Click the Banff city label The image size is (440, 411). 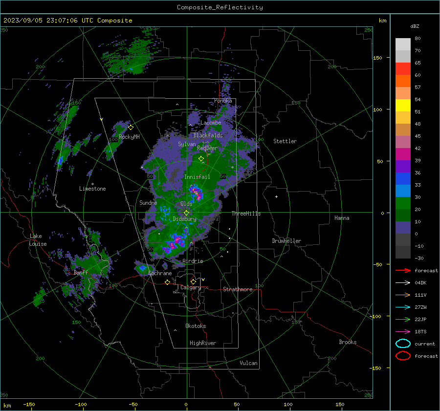pyautogui.click(x=81, y=273)
